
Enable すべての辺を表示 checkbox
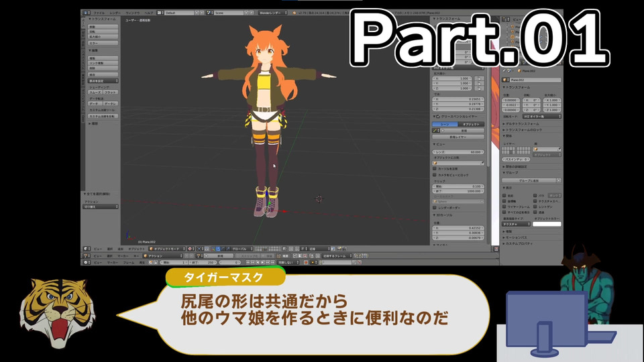[x=504, y=213]
